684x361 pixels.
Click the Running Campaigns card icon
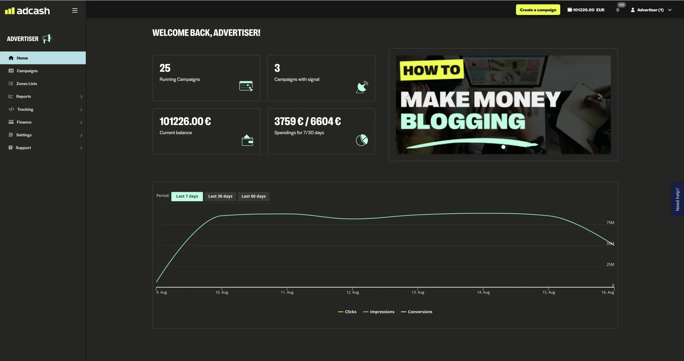pyautogui.click(x=246, y=86)
